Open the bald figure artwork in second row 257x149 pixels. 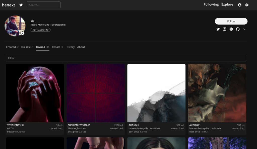96,143
